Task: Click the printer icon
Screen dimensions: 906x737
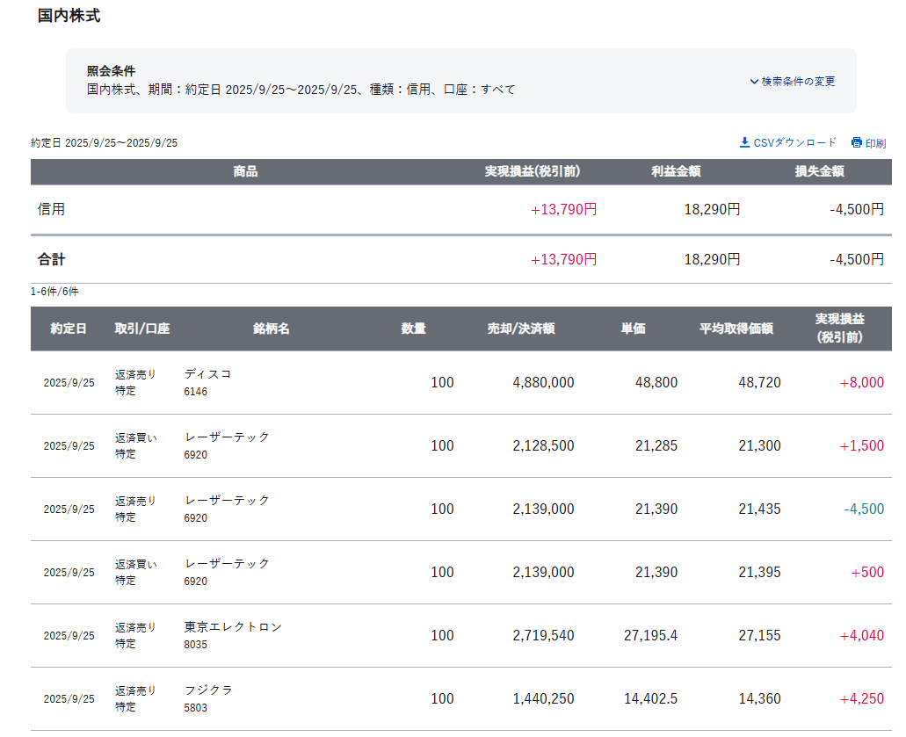Action: click(x=857, y=142)
